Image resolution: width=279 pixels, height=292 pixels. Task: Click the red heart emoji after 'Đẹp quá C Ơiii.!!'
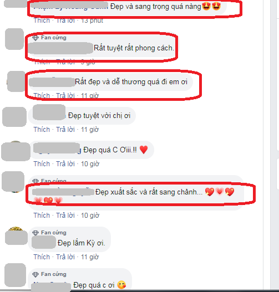point(144,150)
